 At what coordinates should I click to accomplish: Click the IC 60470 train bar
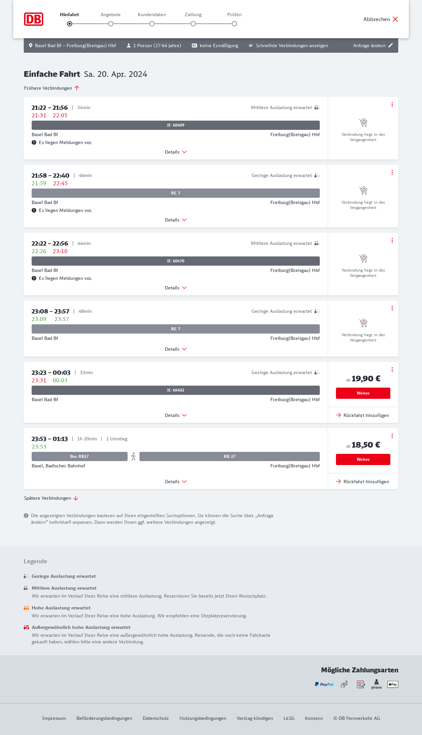(x=176, y=261)
